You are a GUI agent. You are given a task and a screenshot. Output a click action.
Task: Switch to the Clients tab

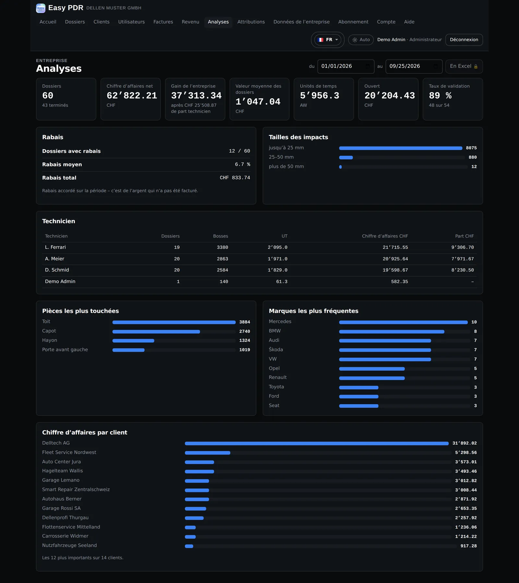[x=102, y=22]
